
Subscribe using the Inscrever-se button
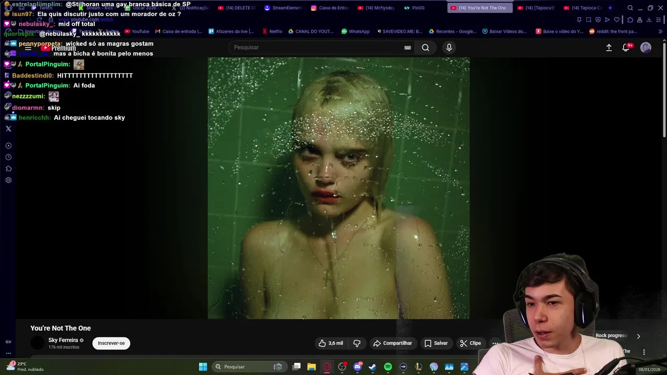[111, 343]
